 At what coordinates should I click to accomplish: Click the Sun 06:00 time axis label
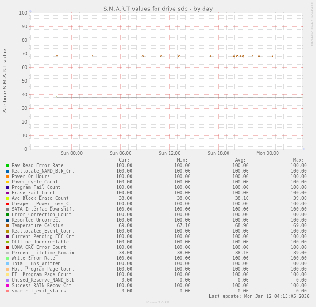pos(121,153)
